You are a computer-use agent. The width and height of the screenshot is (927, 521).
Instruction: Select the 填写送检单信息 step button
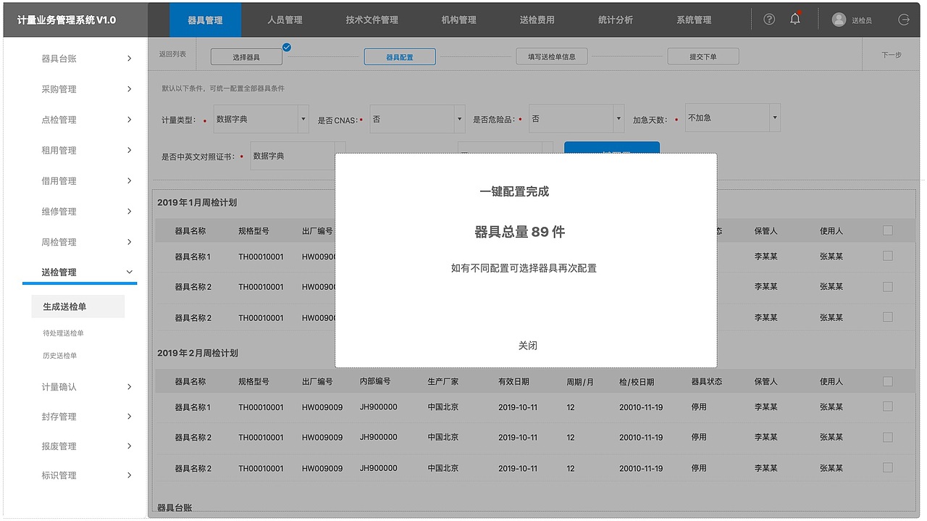(x=552, y=57)
